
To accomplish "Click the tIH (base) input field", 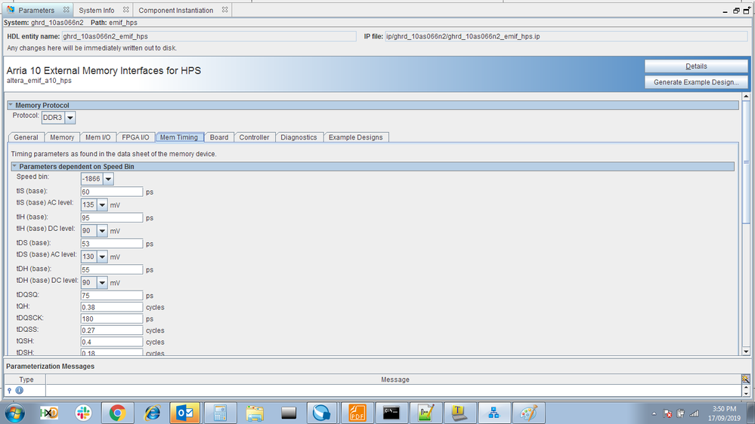I will point(112,218).
